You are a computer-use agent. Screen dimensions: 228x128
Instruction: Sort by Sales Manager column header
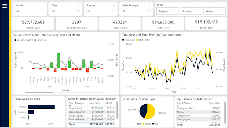tap(77, 103)
